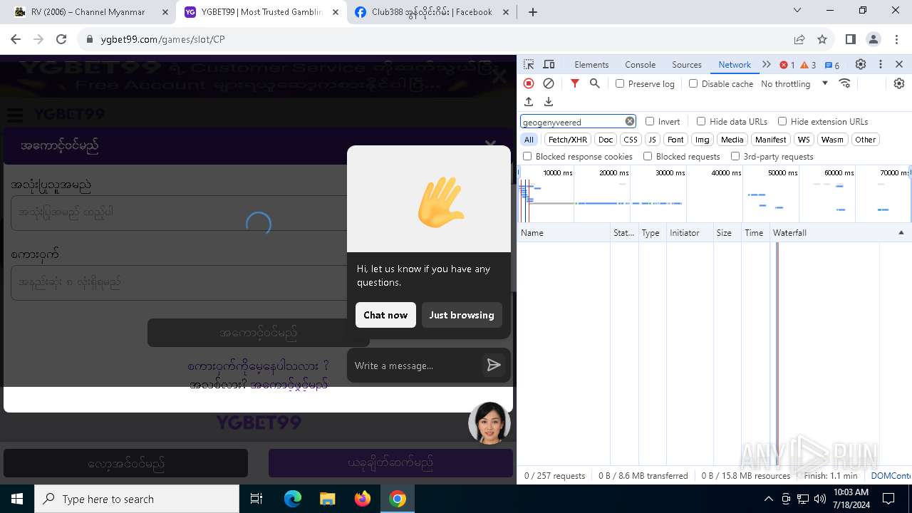Viewport: 912px width, 513px height.
Task: Open Microsoft Edge from the taskbar
Action: pos(293,499)
